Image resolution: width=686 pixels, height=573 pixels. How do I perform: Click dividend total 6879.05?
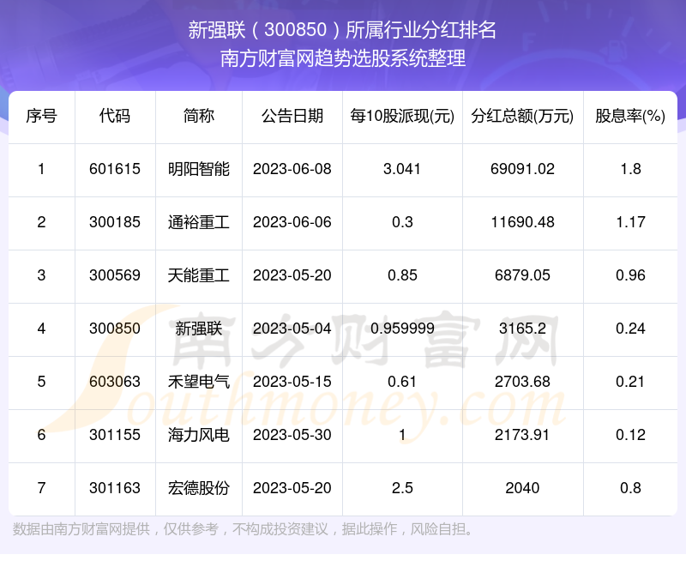[x=522, y=275]
